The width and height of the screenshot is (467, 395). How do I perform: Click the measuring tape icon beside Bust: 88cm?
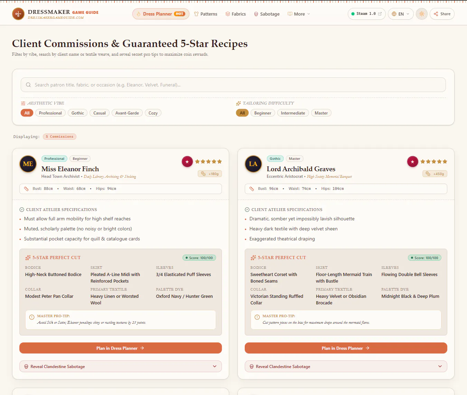pyautogui.click(x=26, y=189)
